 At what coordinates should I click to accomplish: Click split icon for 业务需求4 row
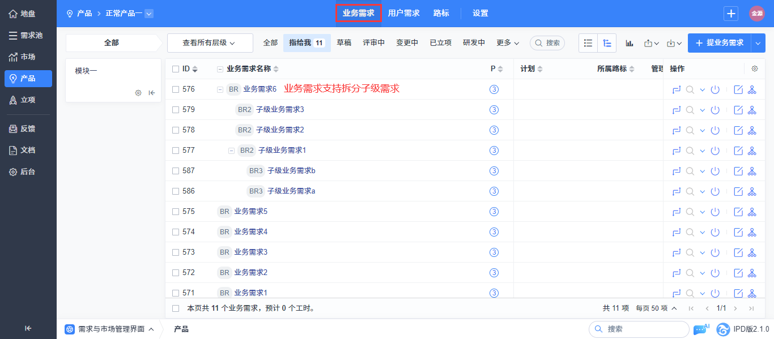[x=752, y=232]
